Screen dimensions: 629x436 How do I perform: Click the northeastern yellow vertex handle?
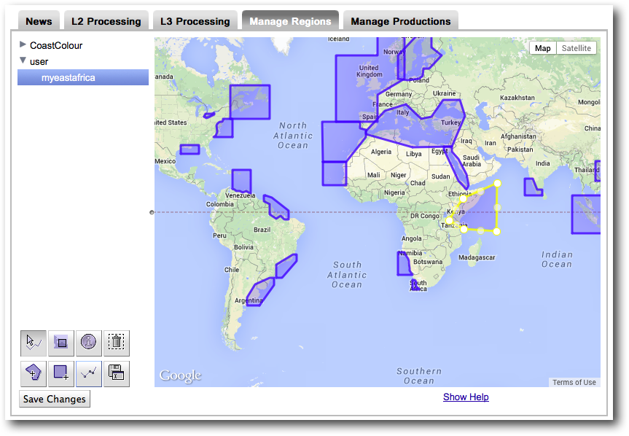497,183
